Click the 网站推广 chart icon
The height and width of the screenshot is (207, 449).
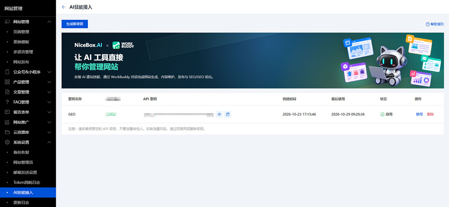[x=7, y=122]
